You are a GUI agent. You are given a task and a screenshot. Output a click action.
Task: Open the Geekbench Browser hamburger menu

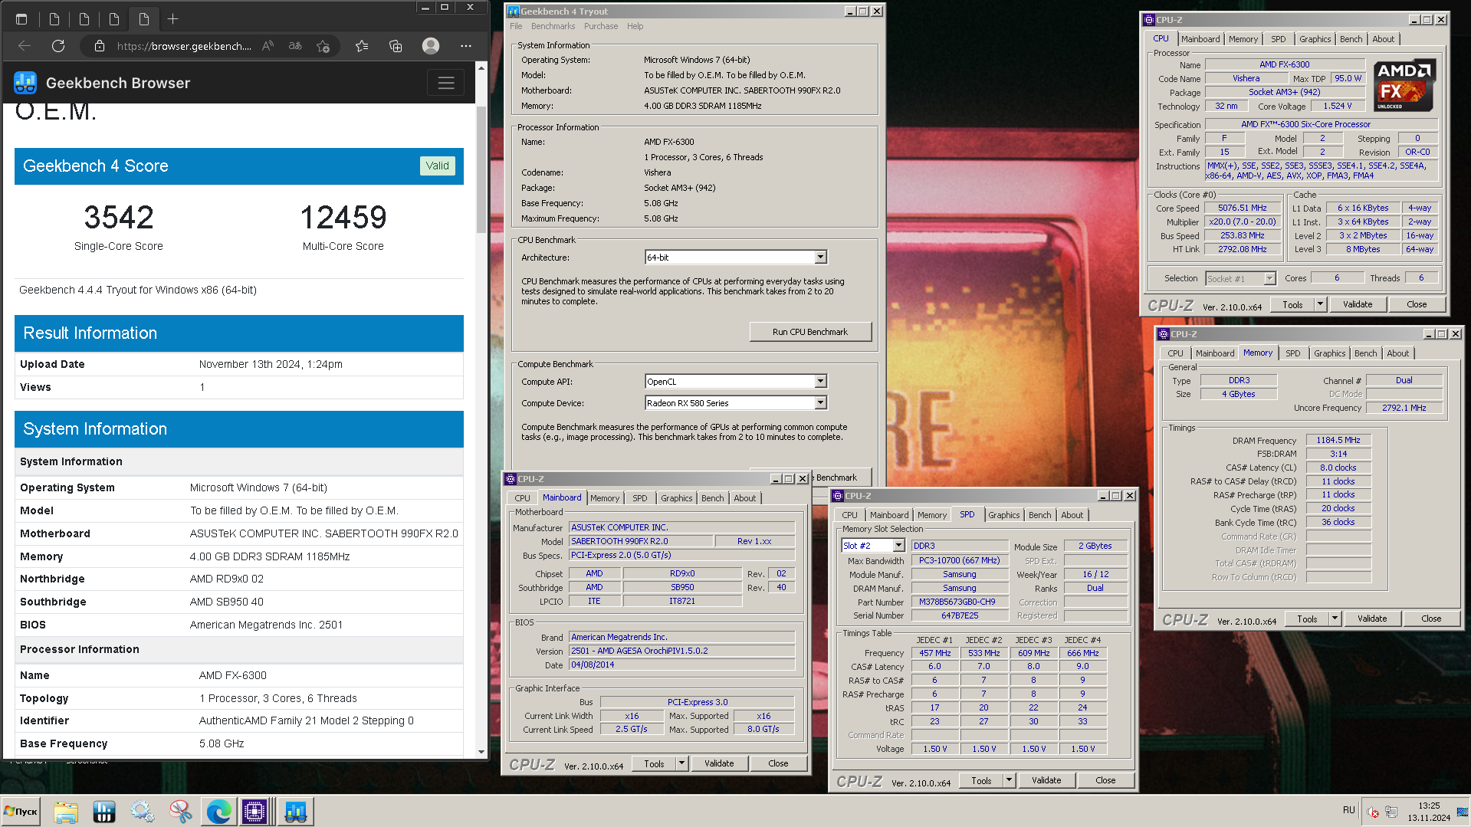click(x=446, y=83)
